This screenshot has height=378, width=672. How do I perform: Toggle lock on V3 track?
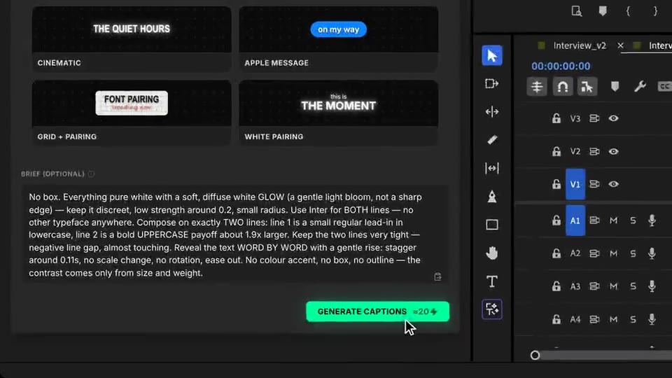(556, 118)
